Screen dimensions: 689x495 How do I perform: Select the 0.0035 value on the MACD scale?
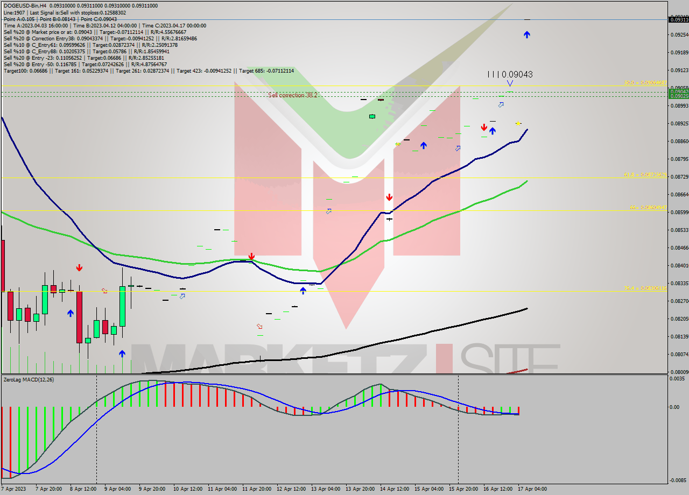click(x=678, y=379)
